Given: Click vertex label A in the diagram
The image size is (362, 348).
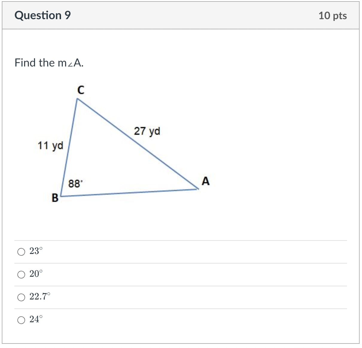Looking at the screenshot, I should point(205,181).
